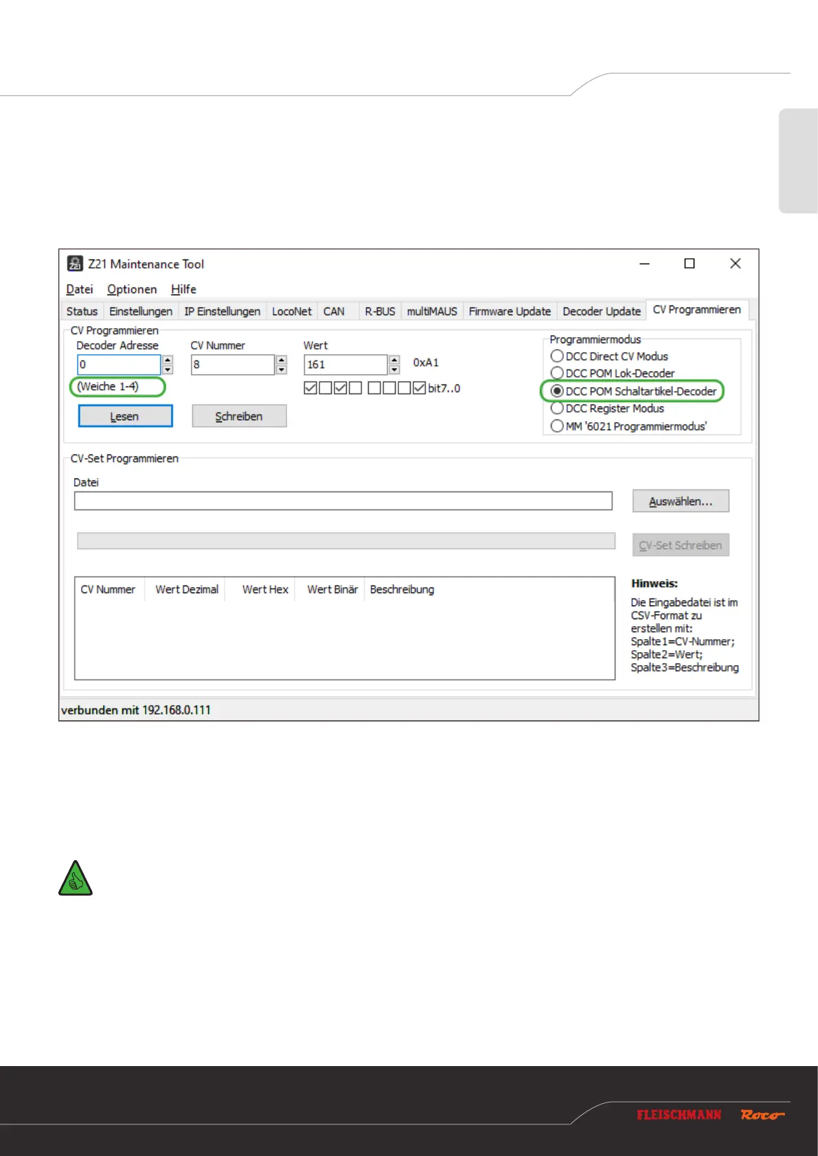Click the green thumbs-up triangle icon

click(76, 879)
